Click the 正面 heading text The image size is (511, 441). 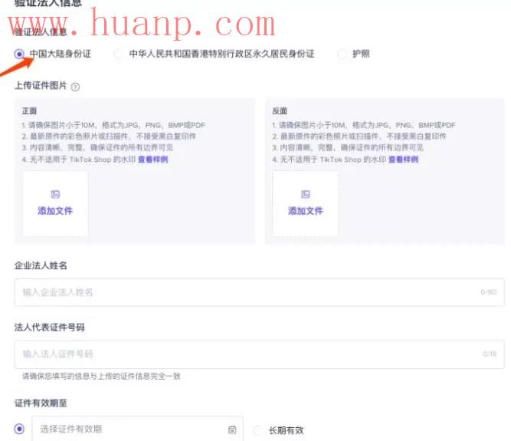coord(29,111)
